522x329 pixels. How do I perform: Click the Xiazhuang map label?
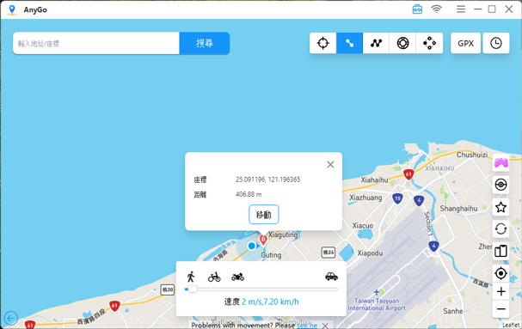[x=365, y=198]
